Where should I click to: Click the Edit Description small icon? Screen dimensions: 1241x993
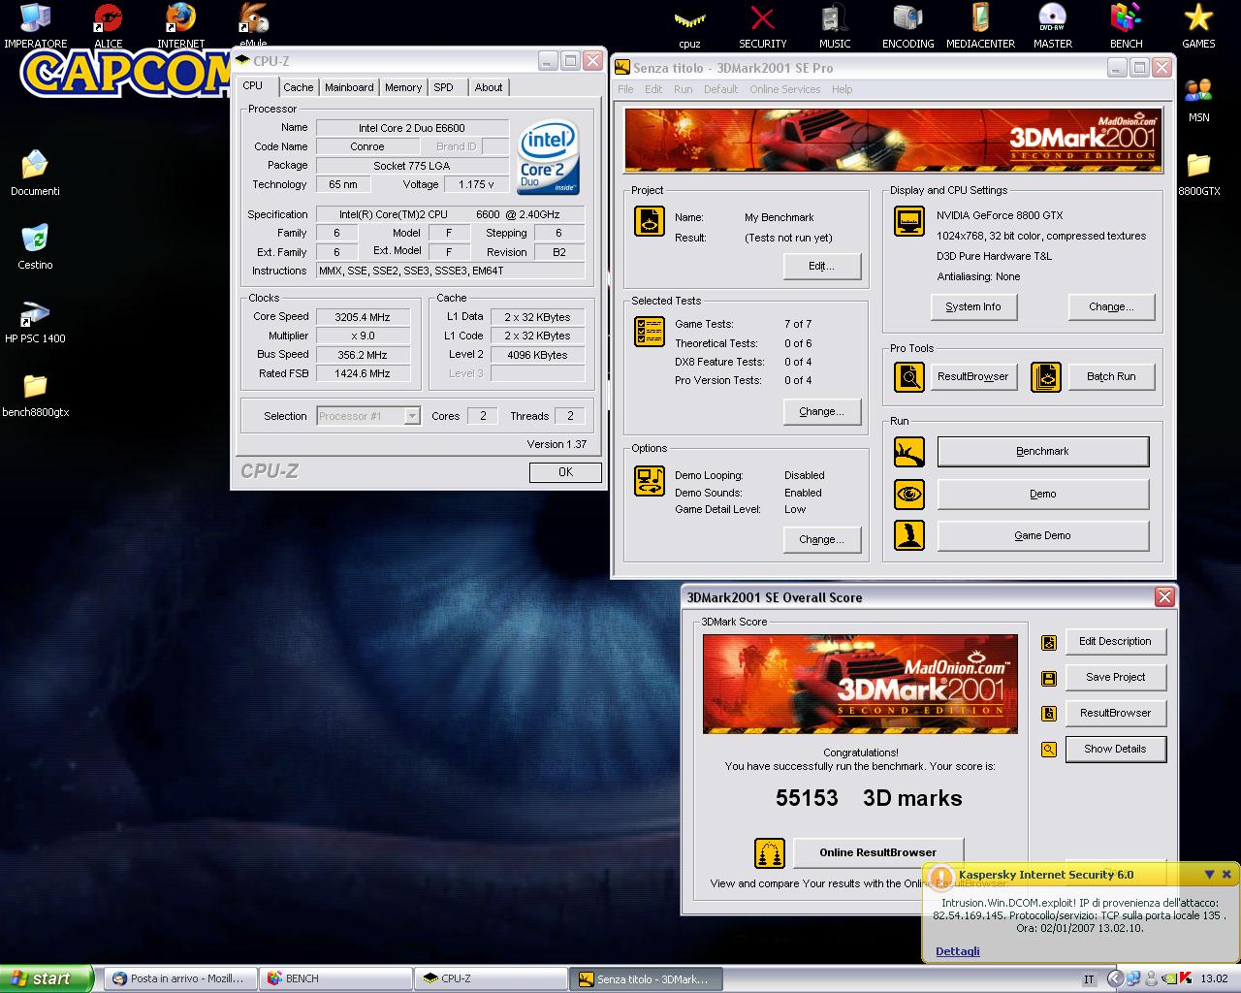[x=1048, y=642]
